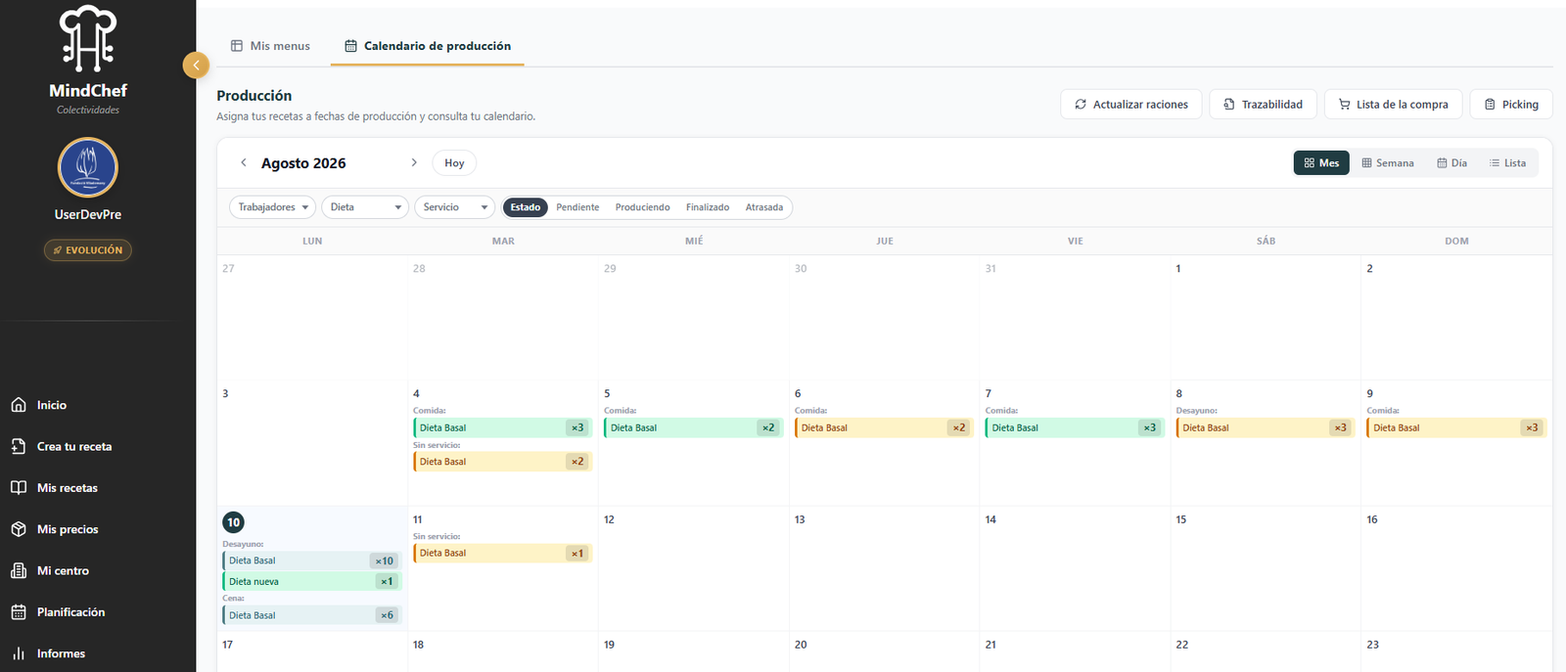Image resolution: width=1566 pixels, height=672 pixels.
Task: Open Dieta nueva ×1 entry
Action: coord(312,581)
